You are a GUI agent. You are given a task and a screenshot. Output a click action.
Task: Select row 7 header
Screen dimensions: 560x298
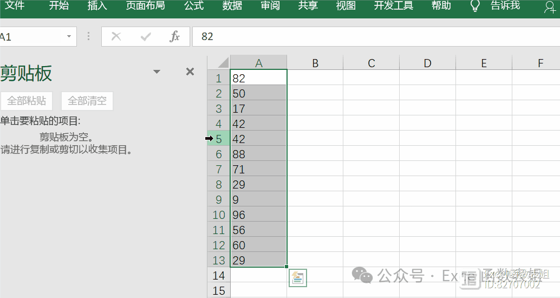(x=219, y=169)
